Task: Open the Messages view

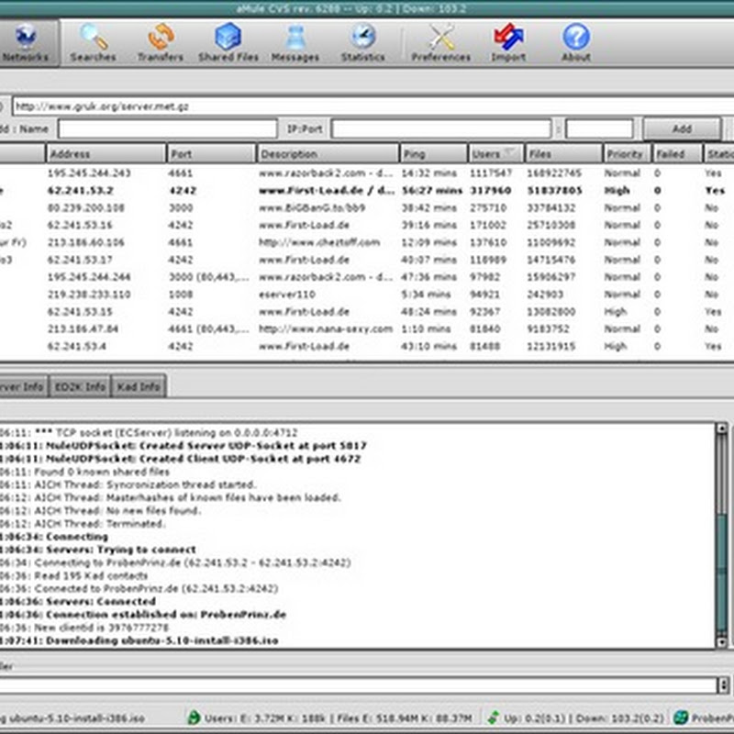Action: click(x=295, y=42)
